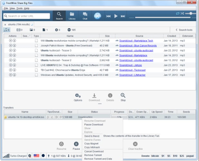199x161 pixels.
Task: Open the View menu
Action: point(12,8)
